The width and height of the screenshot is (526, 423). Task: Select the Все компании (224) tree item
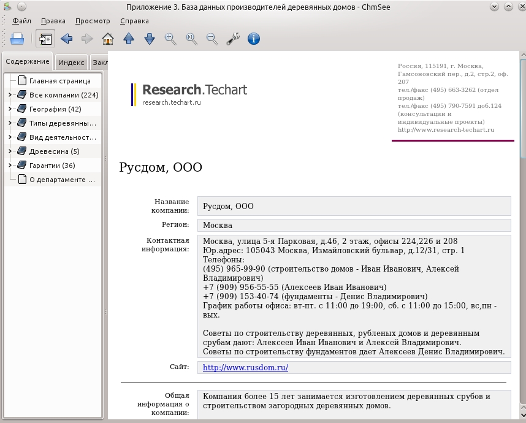coord(64,95)
